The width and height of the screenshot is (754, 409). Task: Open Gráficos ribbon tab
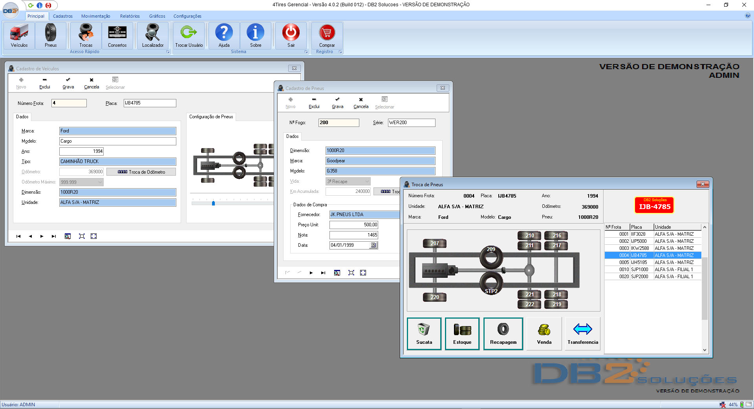pyautogui.click(x=157, y=16)
